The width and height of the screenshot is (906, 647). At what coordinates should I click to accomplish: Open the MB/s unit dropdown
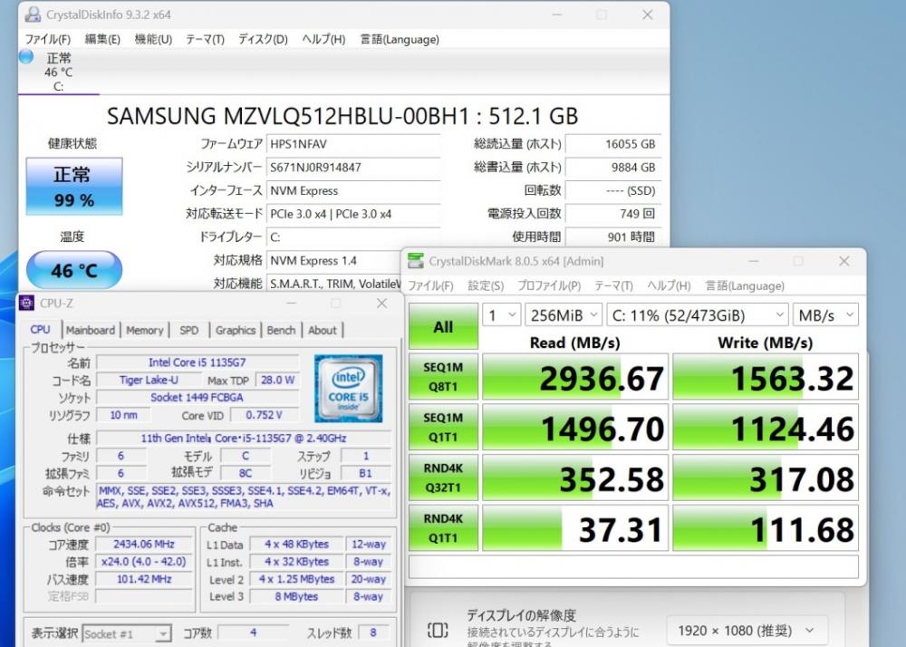[825, 315]
